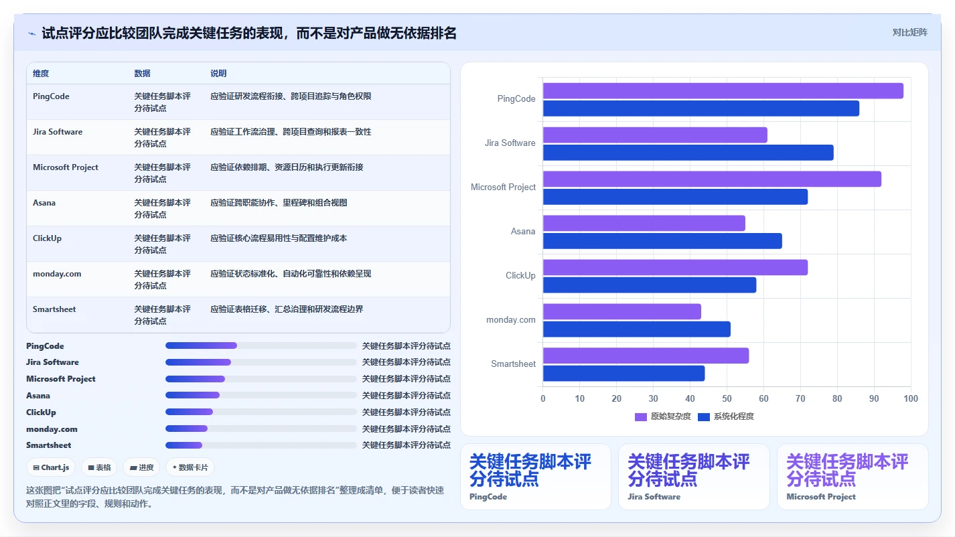Click the 数据 column header
The height and width of the screenshot is (537, 955).
[142, 74]
